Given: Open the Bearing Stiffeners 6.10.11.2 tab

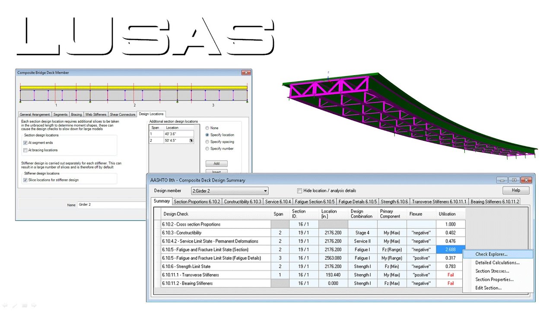Looking at the screenshot, I should click(495, 202).
